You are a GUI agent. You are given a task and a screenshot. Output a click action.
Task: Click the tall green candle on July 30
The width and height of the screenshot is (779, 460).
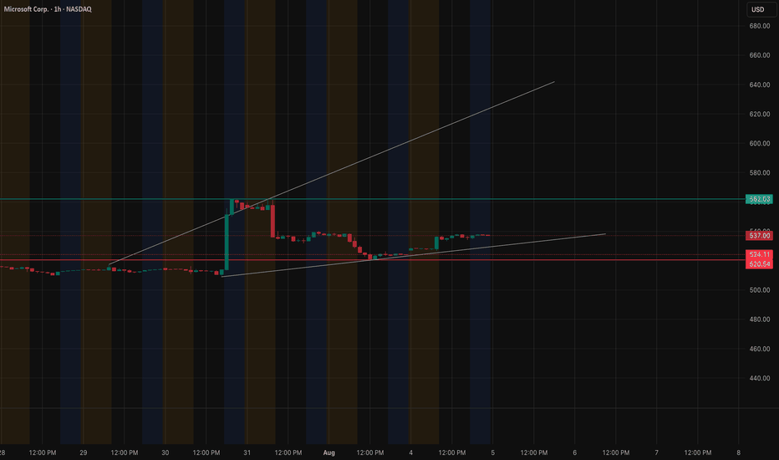[x=227, y=243]
